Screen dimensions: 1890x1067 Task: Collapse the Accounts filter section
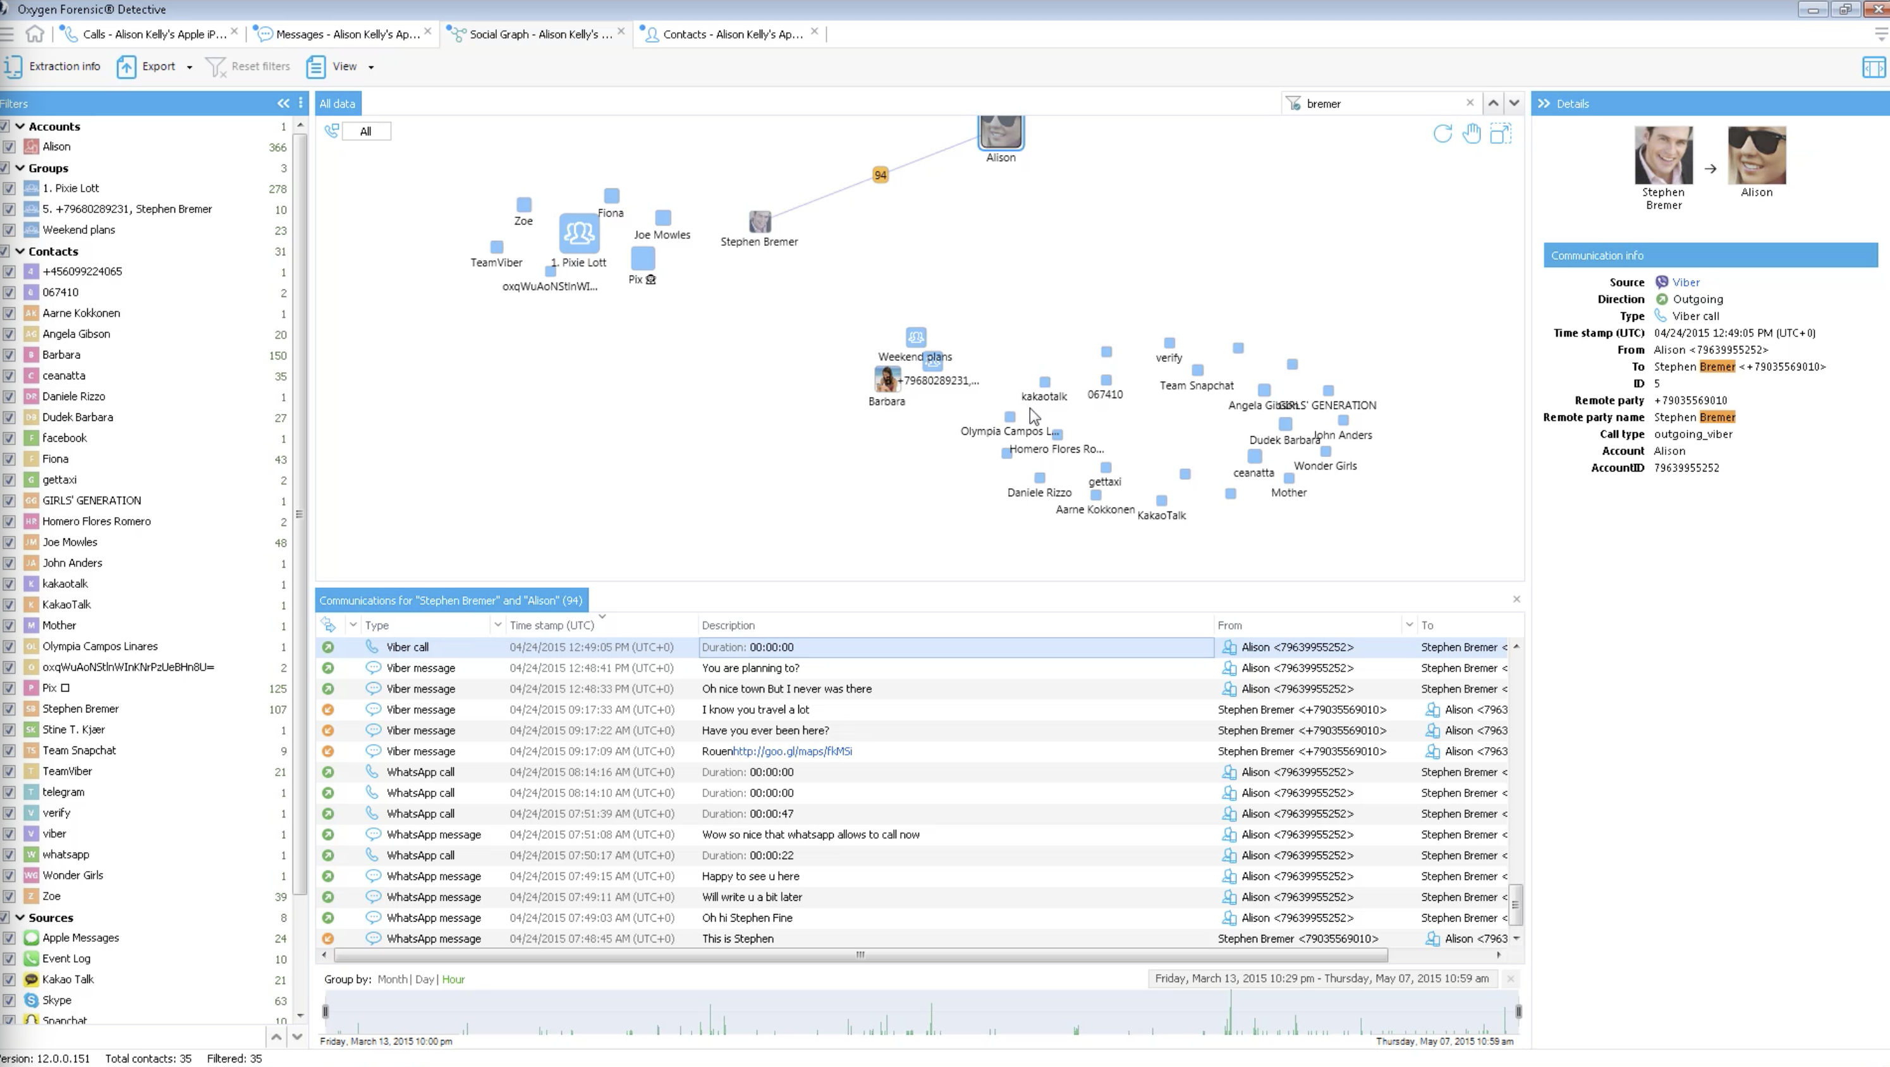20,126
